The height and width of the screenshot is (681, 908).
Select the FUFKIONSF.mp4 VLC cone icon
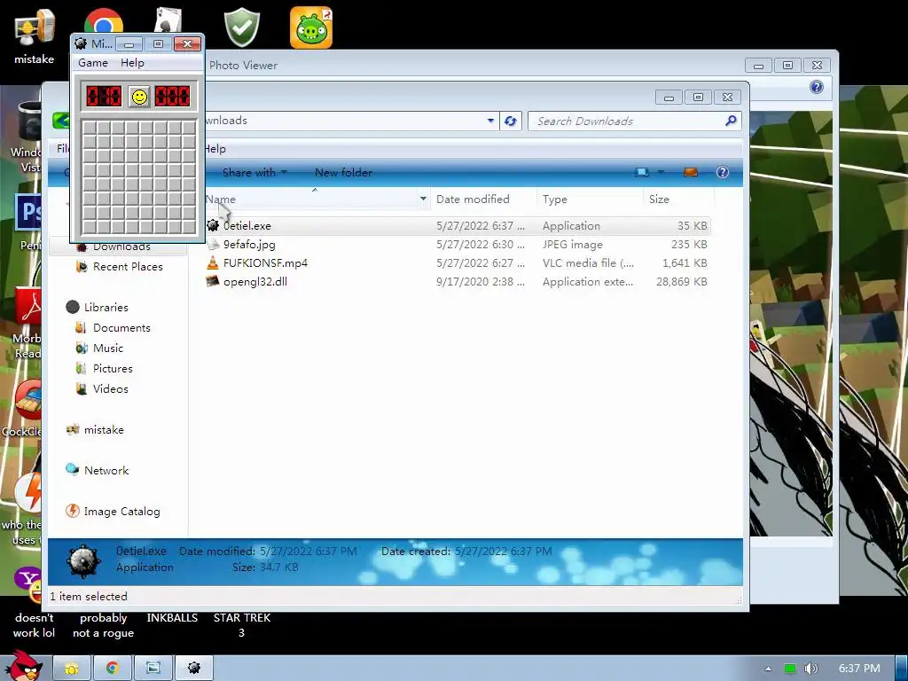pos(213,262)
